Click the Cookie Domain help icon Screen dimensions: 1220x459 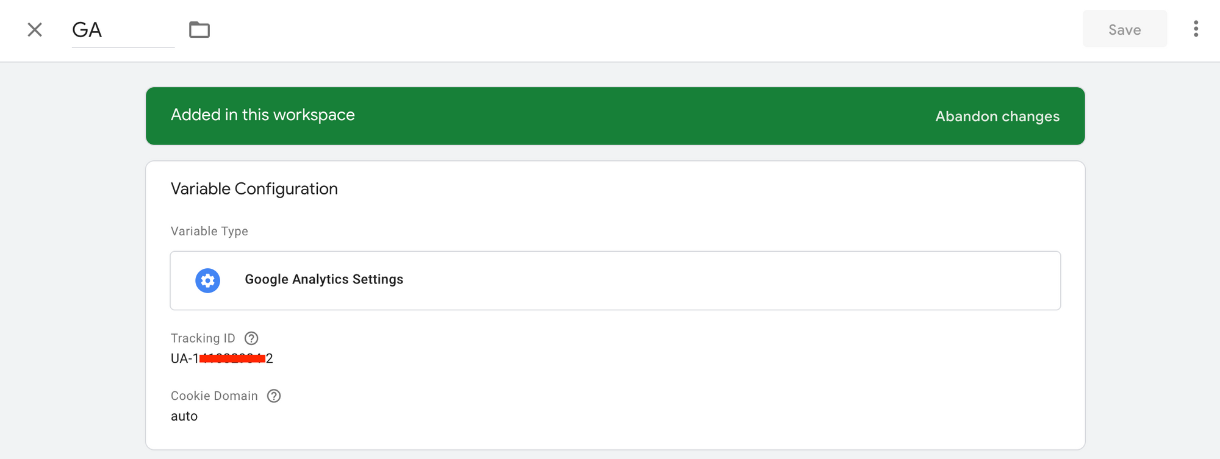tap(274, 396)
